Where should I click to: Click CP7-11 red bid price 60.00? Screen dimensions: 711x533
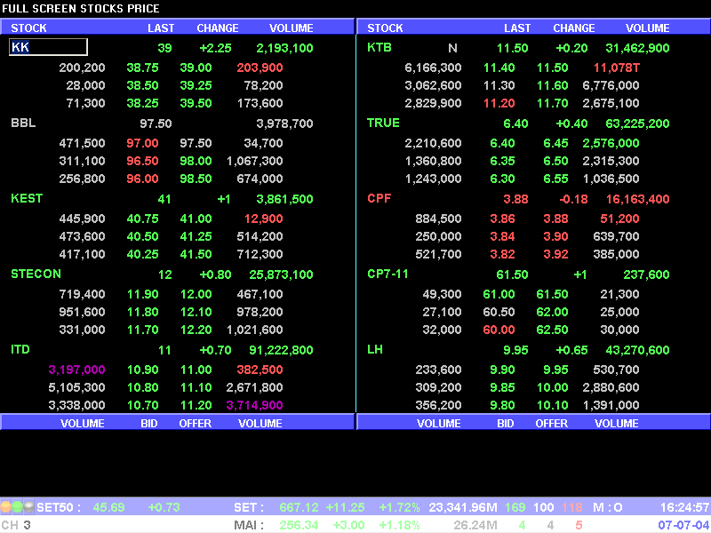coord(499,330)
